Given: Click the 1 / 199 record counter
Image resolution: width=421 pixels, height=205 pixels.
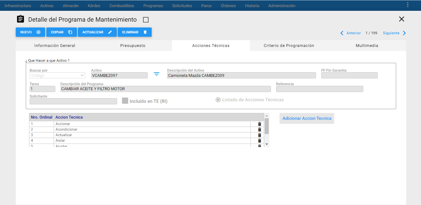Looking at the screenshot, I should (x=372, y=33).
